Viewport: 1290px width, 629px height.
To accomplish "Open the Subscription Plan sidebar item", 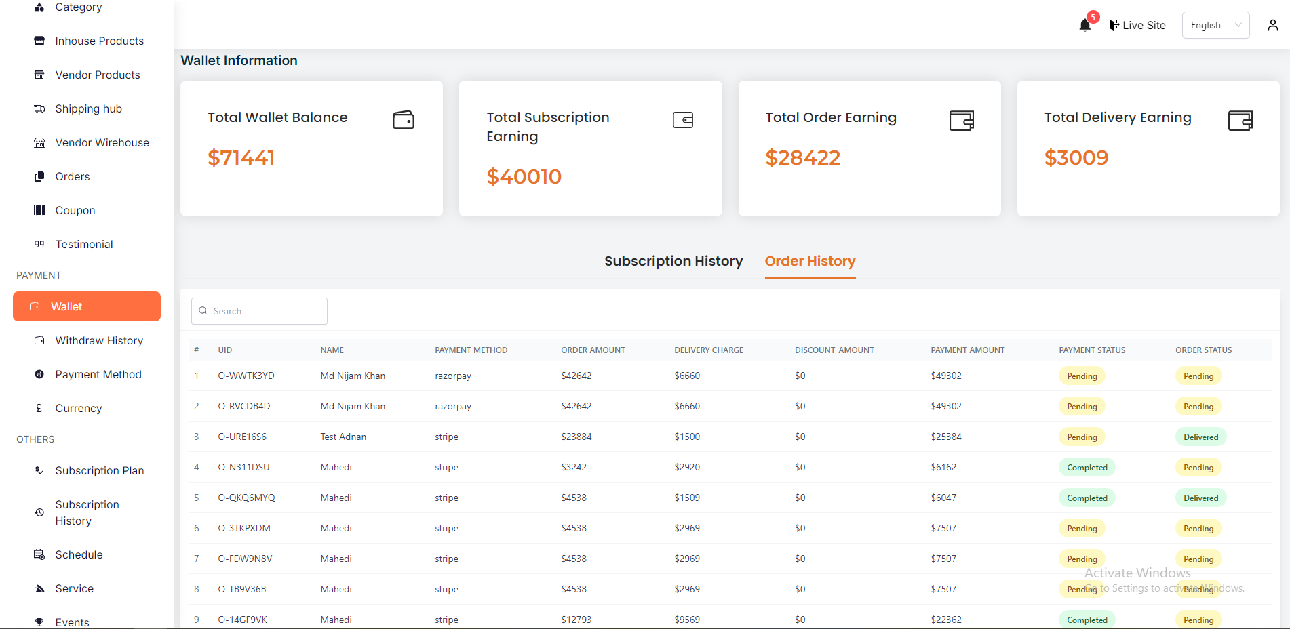I will 100,470.
